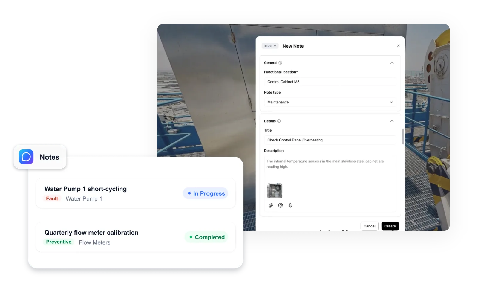Click the Notes chat bubble icon
Image resolution: width=478 pixels, height=281 pixels.
coord(26,157)
